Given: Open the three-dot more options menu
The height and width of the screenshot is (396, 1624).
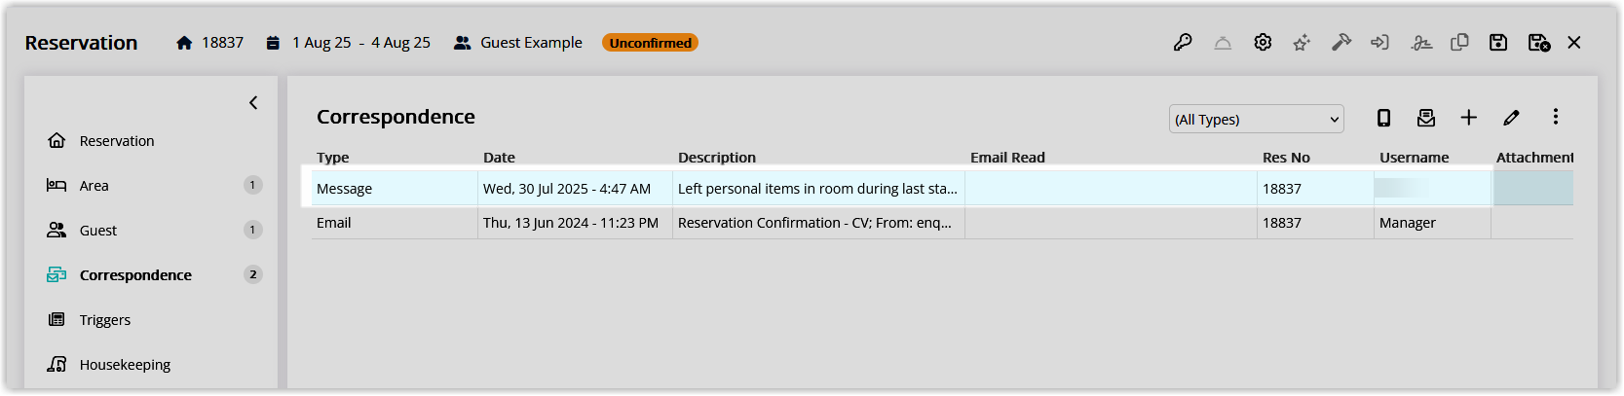Looking at the screenshot, I should coord(1556,117).
